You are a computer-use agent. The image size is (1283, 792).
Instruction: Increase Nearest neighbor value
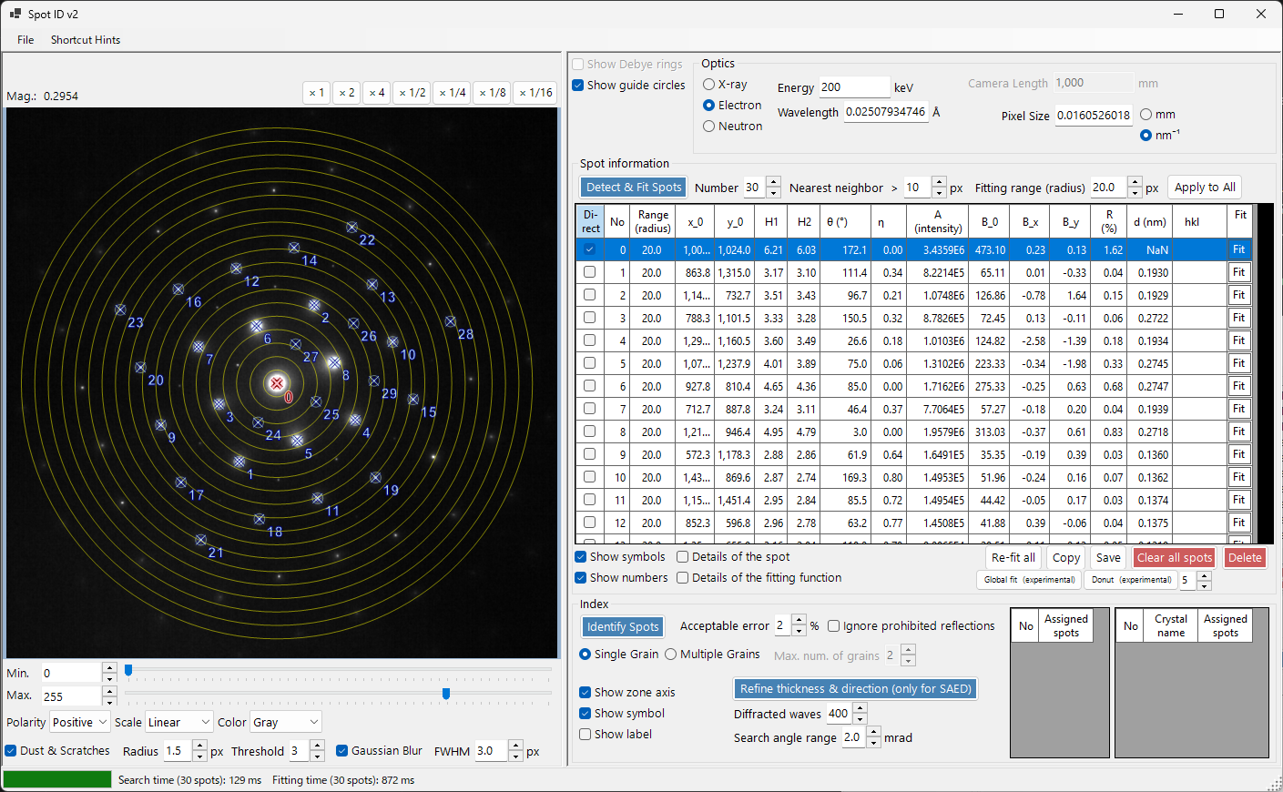coord(940,182)
